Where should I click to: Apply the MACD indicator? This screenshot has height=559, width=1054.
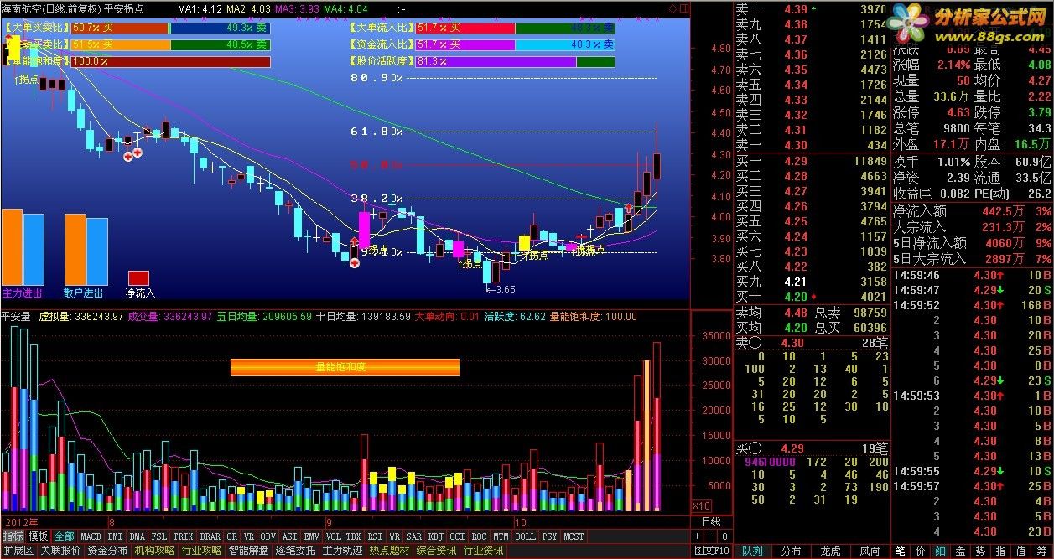(x=91, y=536)
